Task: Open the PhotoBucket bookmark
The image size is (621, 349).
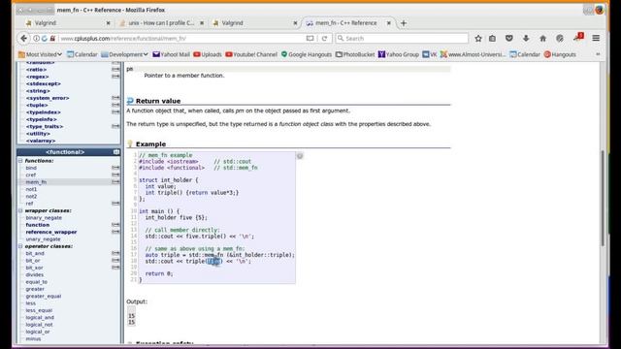Action: 355,54
